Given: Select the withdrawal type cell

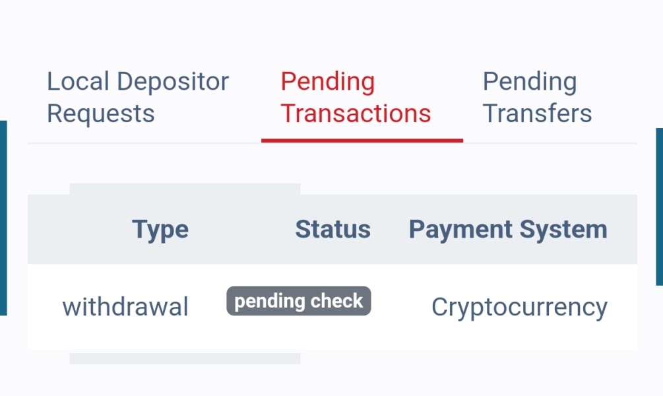Looking at the screenshot, I should tap(125, 307).
